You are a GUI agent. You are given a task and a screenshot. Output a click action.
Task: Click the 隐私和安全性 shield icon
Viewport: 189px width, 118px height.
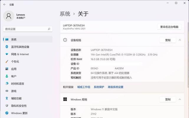click(7, 106)
